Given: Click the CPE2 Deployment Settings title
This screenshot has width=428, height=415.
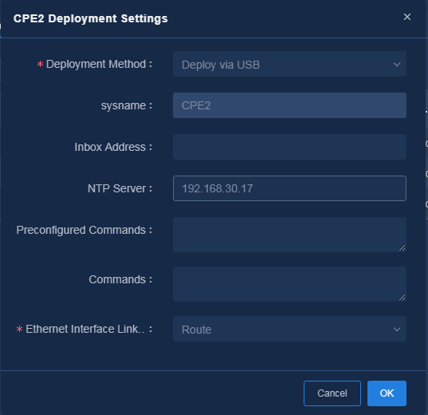Looking at the screenshot, I should (91, 18).
